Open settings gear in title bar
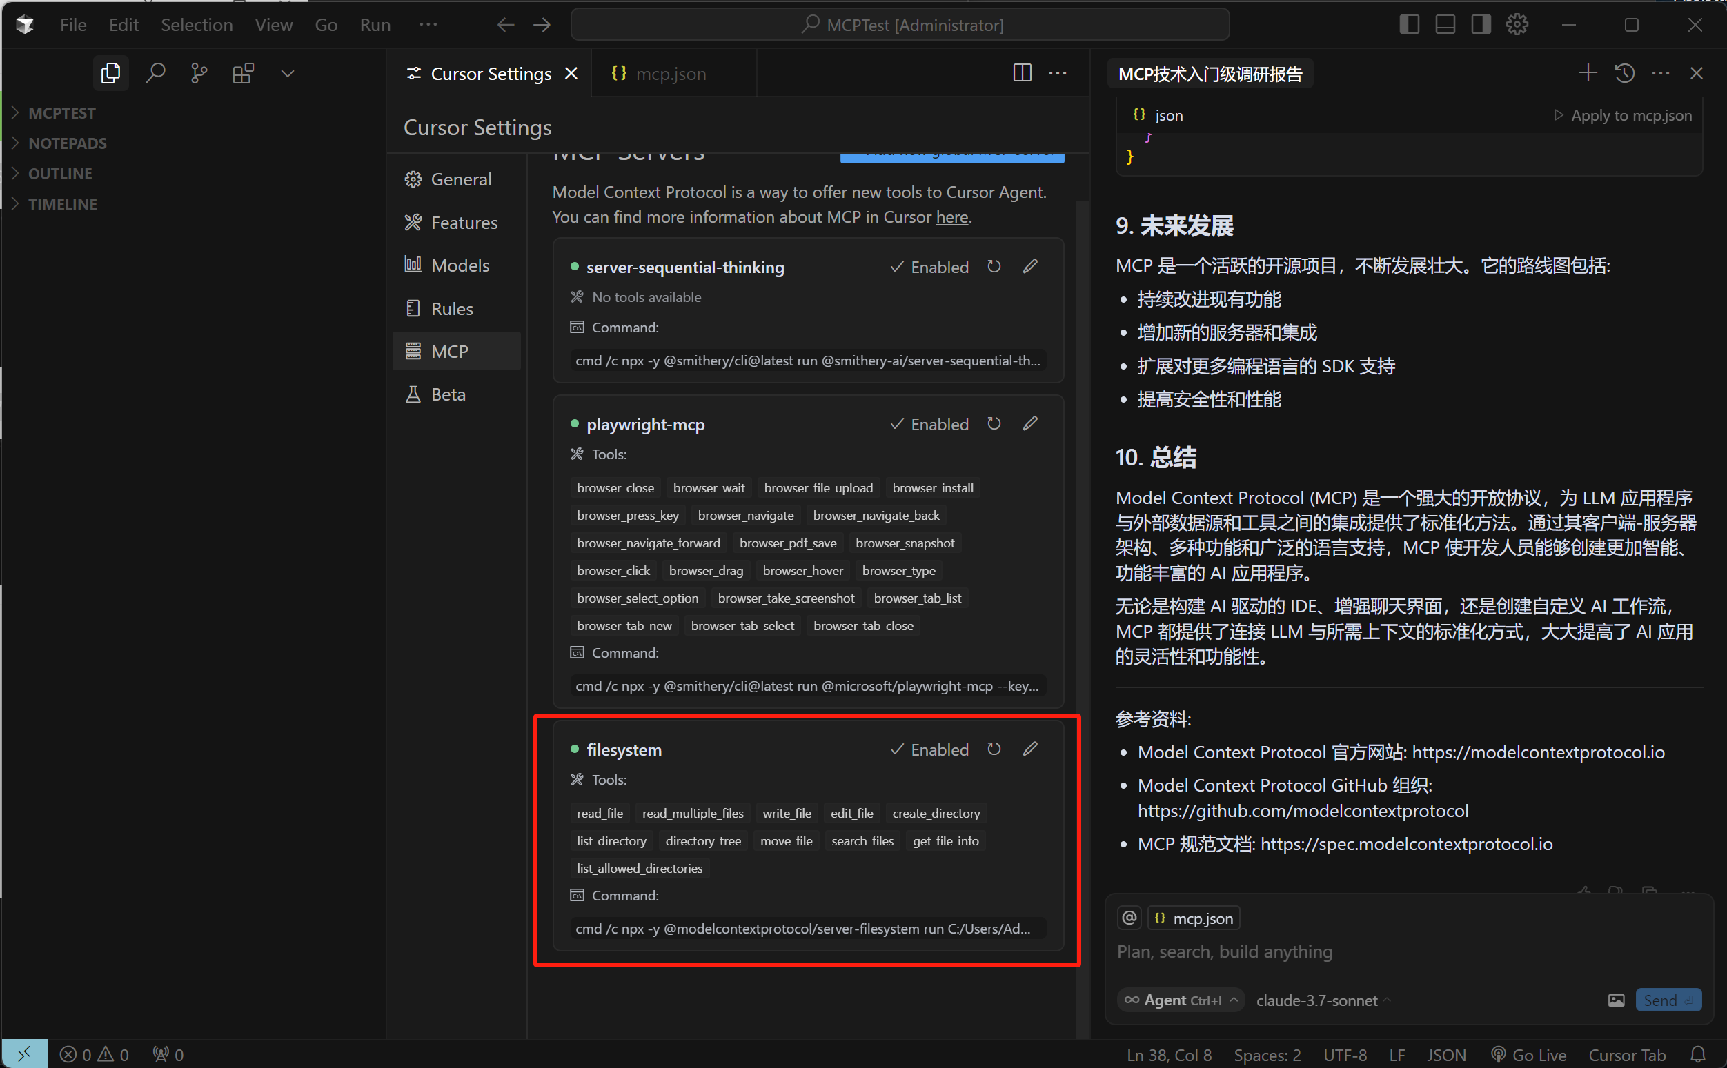The image size is (1727, 1068). click(x=1517, y=25)
